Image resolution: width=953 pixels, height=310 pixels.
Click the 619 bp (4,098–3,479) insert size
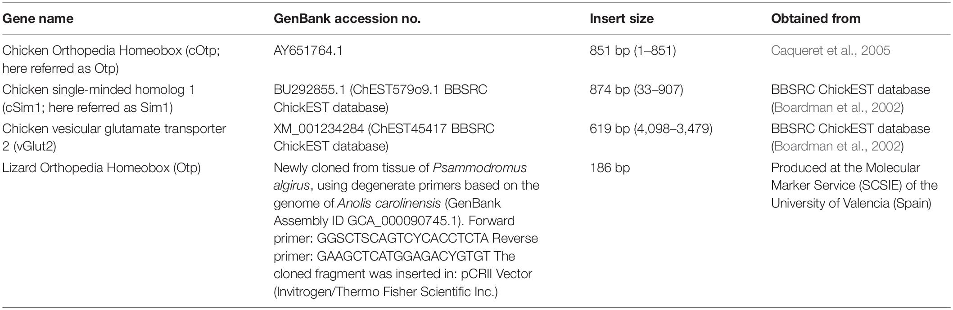point(651,128)
